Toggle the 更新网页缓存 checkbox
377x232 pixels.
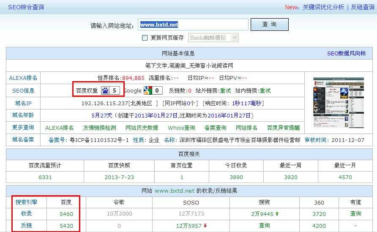tap(145, 38)
